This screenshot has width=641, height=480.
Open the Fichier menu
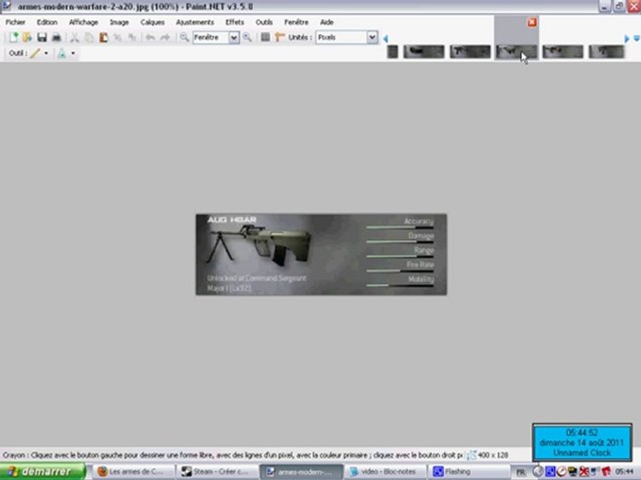pos(15,22)
